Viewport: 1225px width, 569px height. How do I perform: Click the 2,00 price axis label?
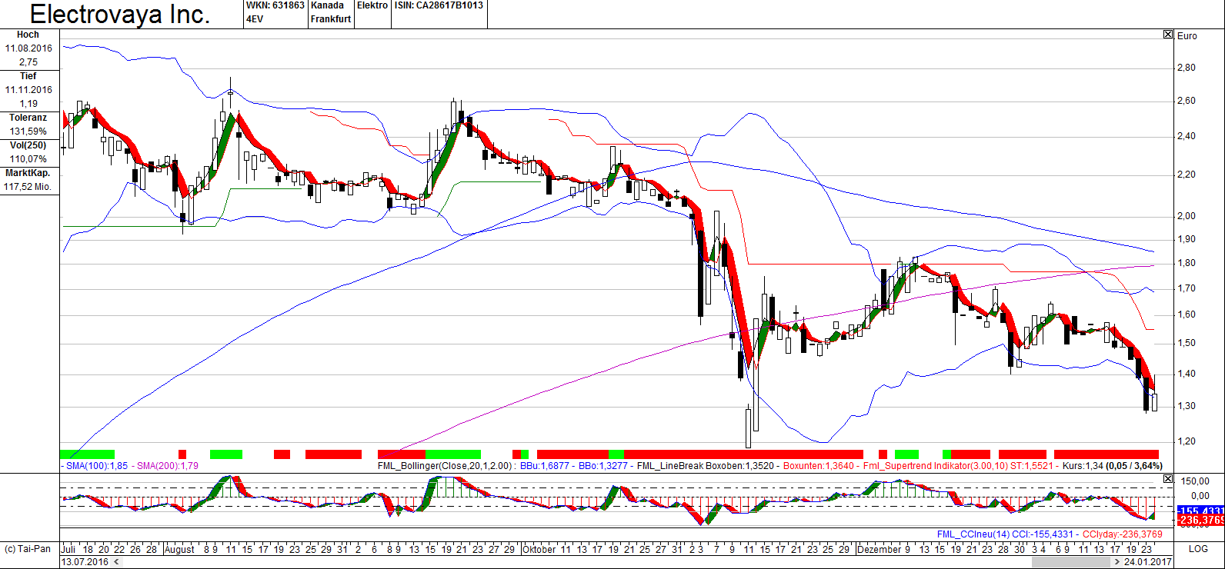[x=1187, y=216]
